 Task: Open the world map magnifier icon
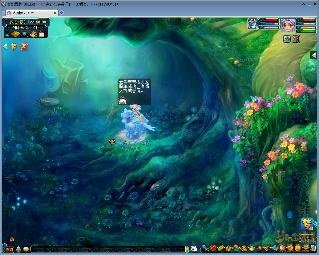pos(25,34)
